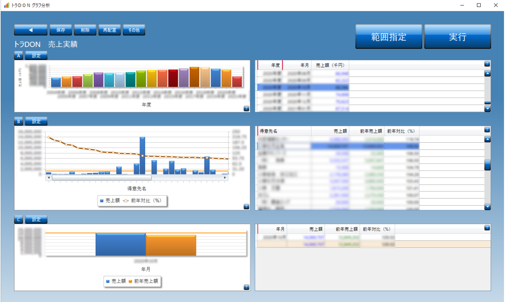Click scroll down arrow in table A
Viewport: 505px width, 302px height.
coord(487,109)
